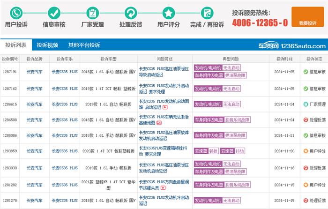The width and height of the screenshot is (328, 209).
Task: Click the 车质网 12365auto.com logo
Action: click(x=292, y=45)
